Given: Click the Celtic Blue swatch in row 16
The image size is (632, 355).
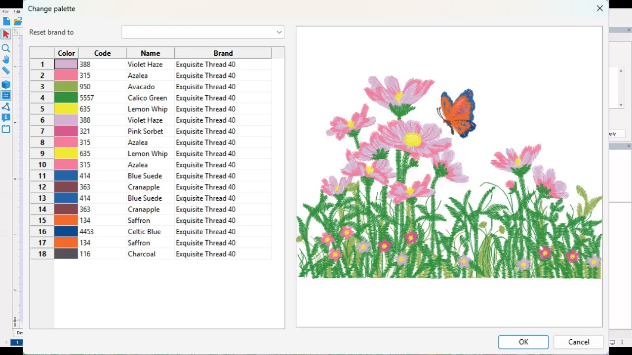Looking at the screenshot, I should [66, 232].
